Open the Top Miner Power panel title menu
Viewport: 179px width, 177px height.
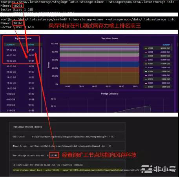[110, 38]
